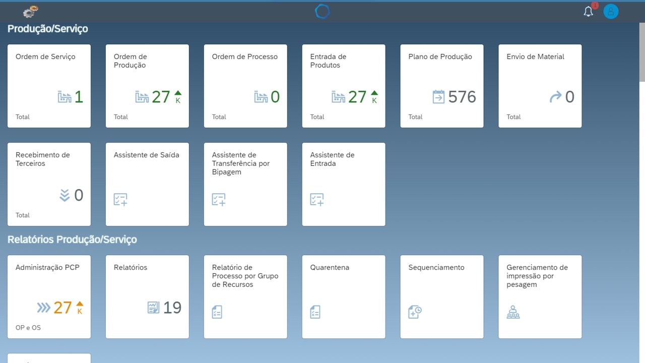Open the Recebimento de Terceiros tile
This screenshot has width=645, height=363.
tap(49, 184)
